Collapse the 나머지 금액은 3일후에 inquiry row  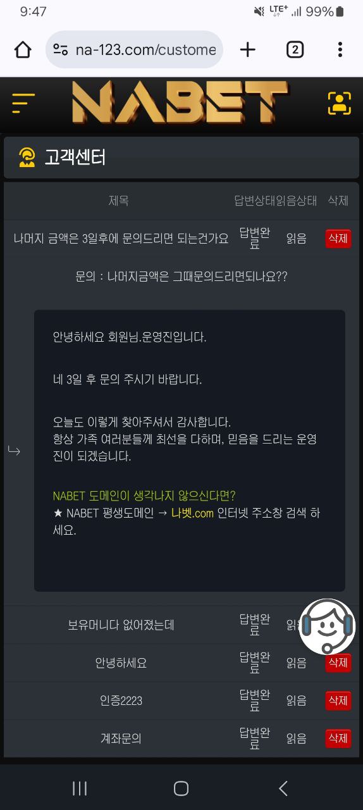pos(121,239)
